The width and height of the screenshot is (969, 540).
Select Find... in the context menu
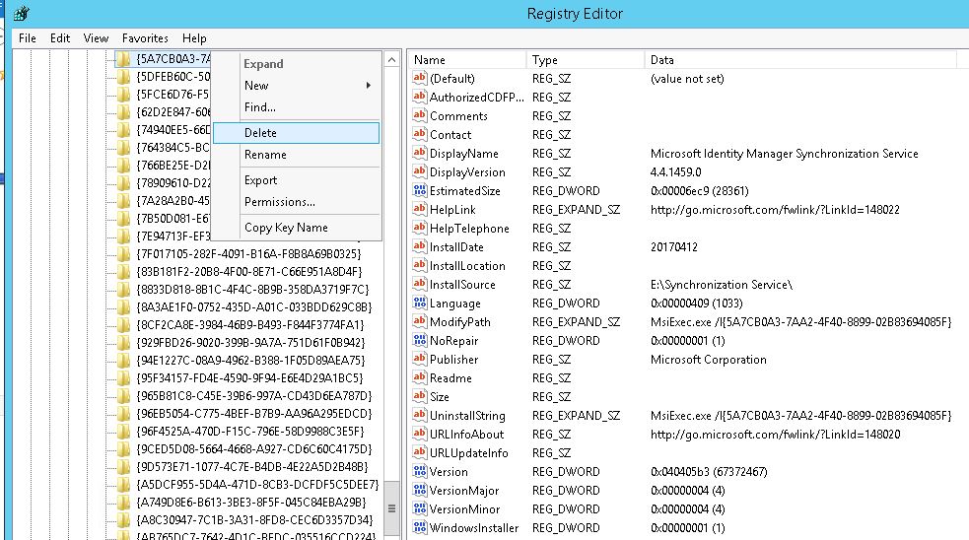pos(296,106)
